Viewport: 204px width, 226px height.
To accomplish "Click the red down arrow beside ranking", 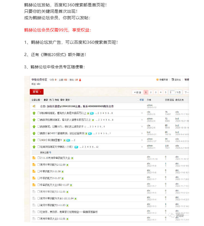I will pos(80,80).
